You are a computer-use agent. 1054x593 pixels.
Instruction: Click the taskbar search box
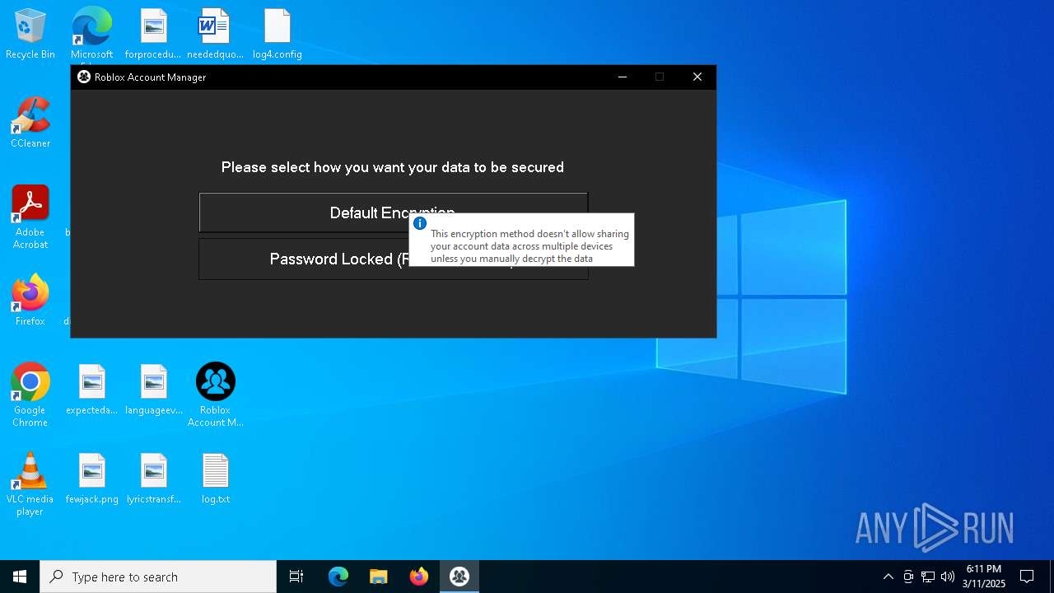158,577
